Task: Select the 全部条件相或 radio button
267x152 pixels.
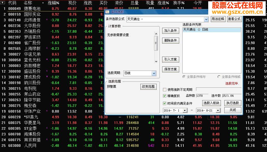Action: coord(219,77)
